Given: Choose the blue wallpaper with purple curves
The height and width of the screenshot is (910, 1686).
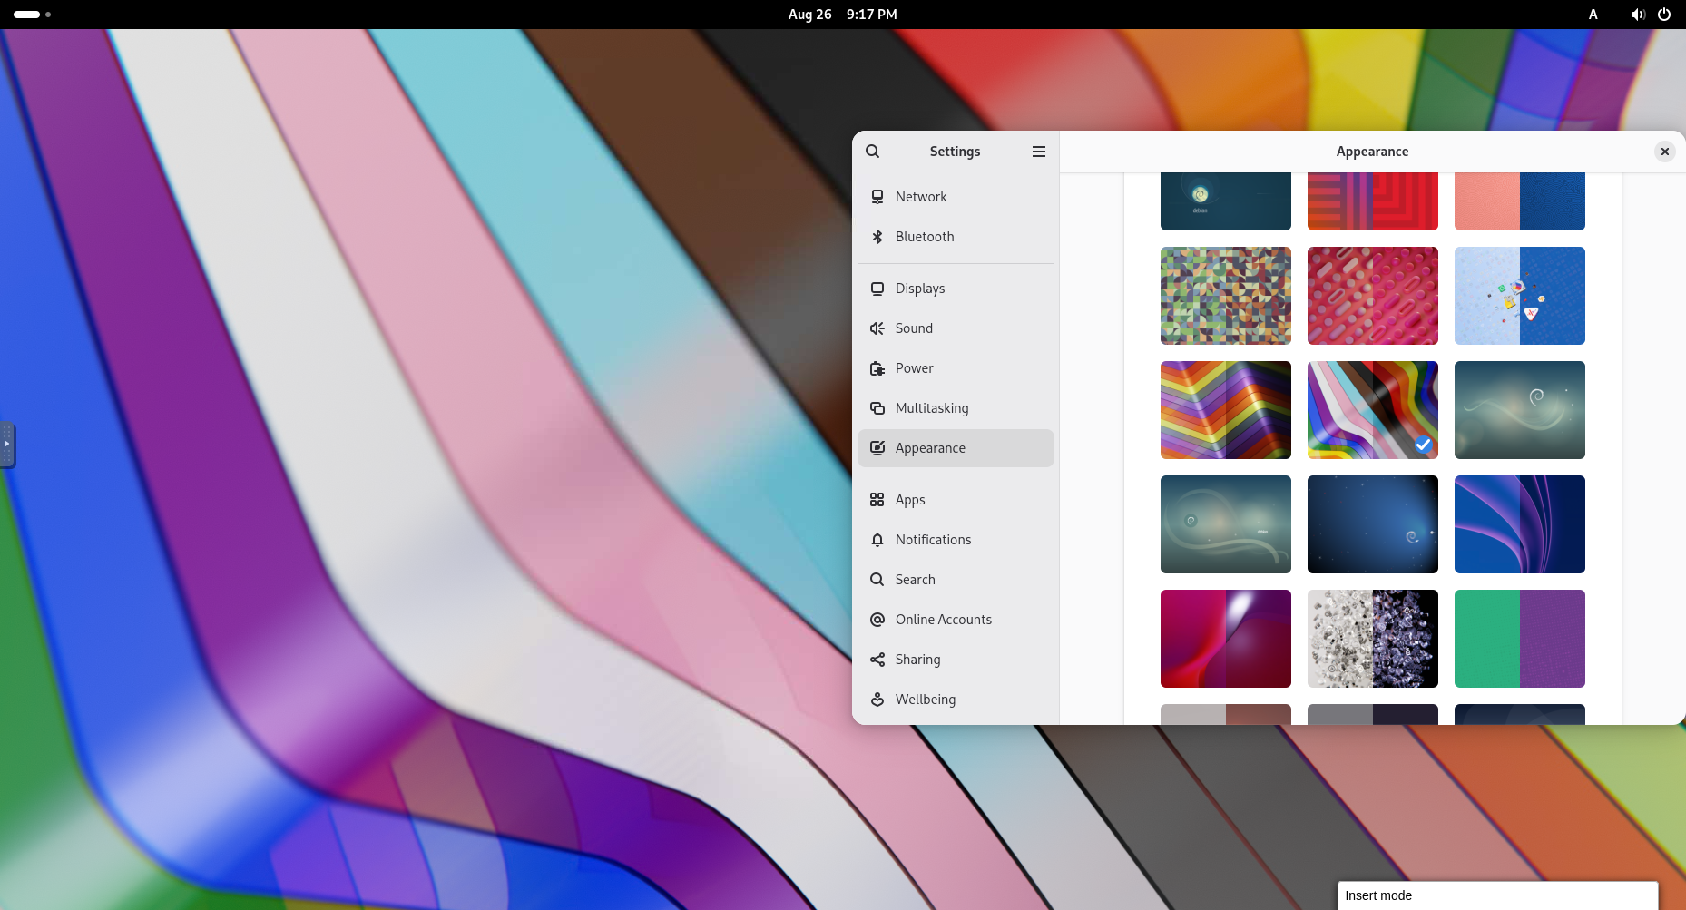Looking at the screenshot, I should [x=1520, y=524].
